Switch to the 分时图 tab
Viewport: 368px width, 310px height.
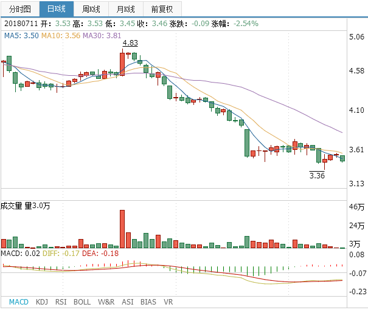pyautogui.click(x=20, y=9)
